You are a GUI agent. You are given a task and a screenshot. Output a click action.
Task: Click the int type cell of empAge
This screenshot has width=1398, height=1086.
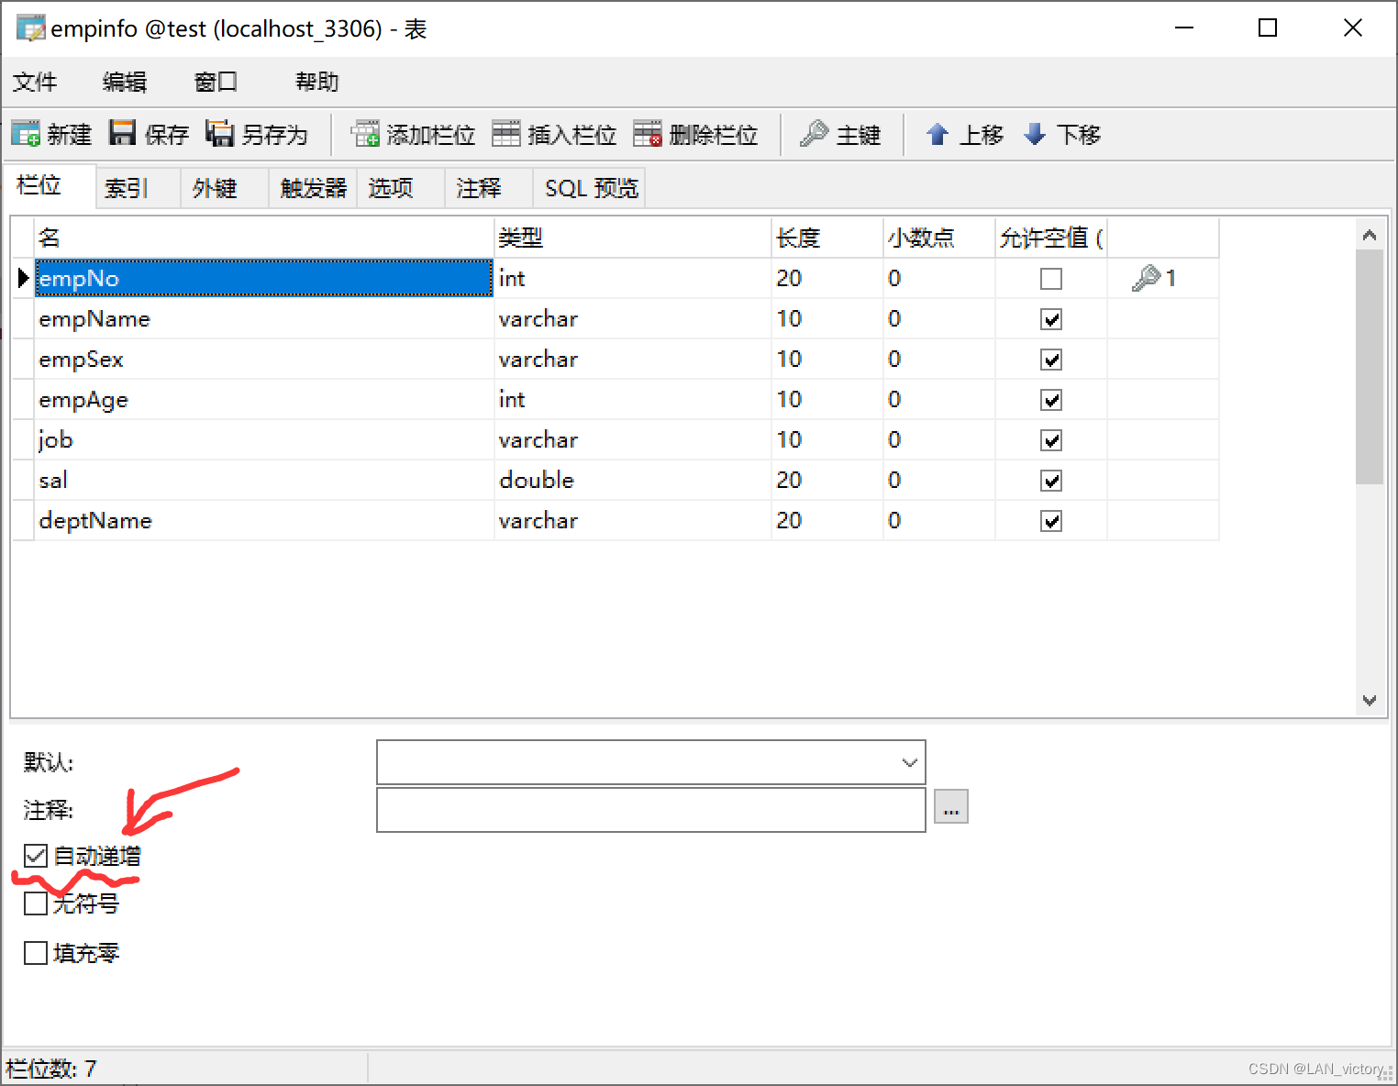[633, 399]
